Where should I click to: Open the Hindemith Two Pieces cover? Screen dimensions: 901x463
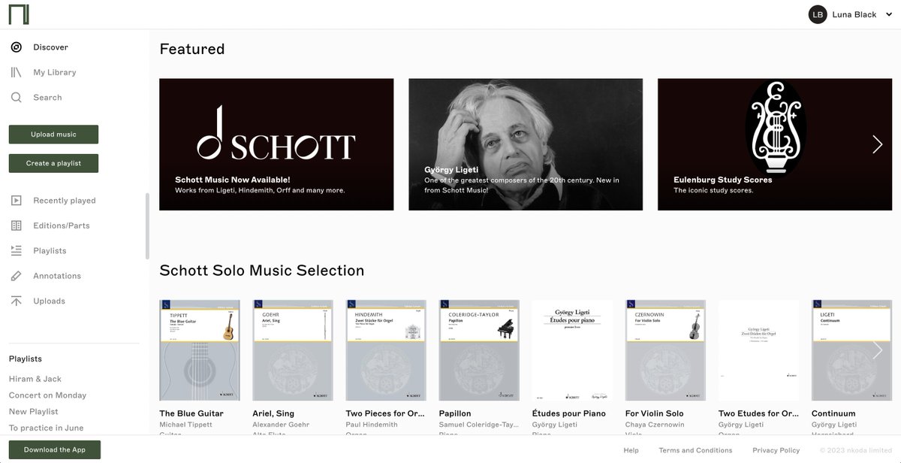pos(386,350)
